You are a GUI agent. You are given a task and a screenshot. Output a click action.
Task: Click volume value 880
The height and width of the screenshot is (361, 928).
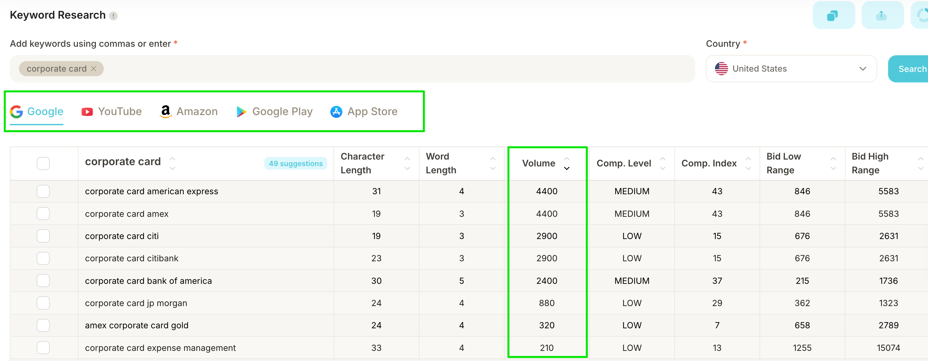[x=546, y=303]
